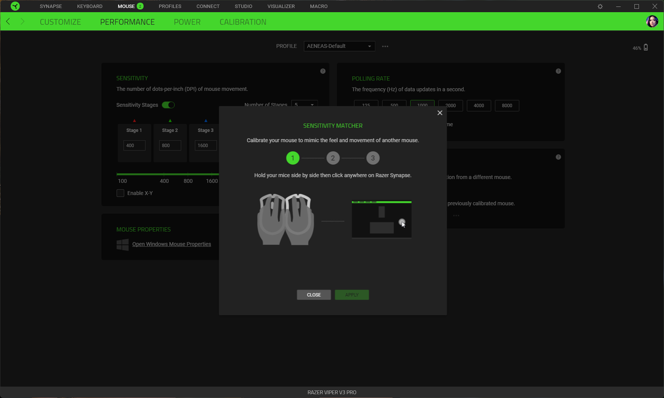
Task: Open Windows Mouse Properties link
Action: tap(172, 244)
